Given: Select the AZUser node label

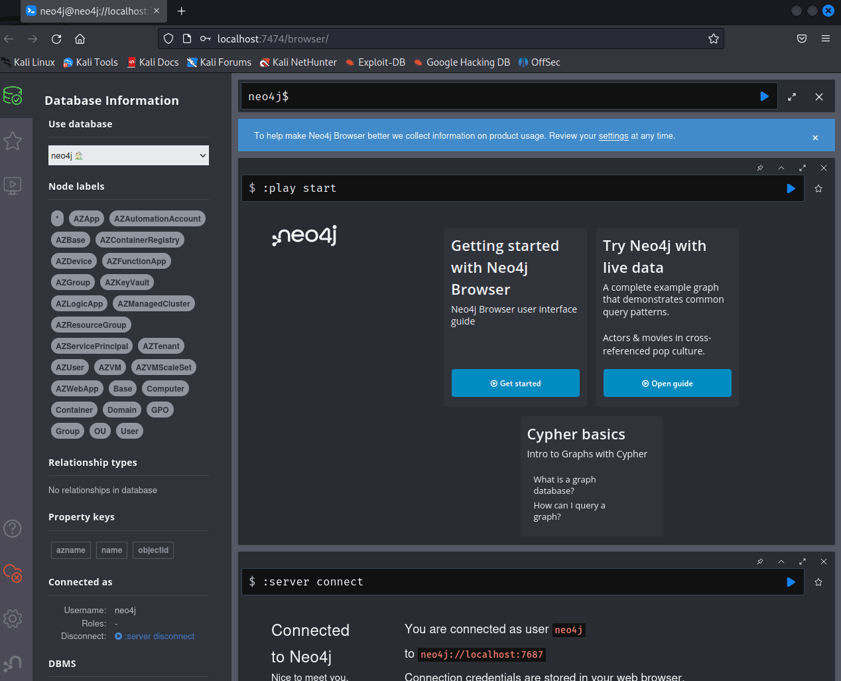Looking at the screenshot, I should 70,368.
